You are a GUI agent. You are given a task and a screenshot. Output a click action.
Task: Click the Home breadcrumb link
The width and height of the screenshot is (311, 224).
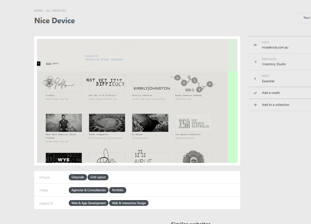tap(39, 11)
